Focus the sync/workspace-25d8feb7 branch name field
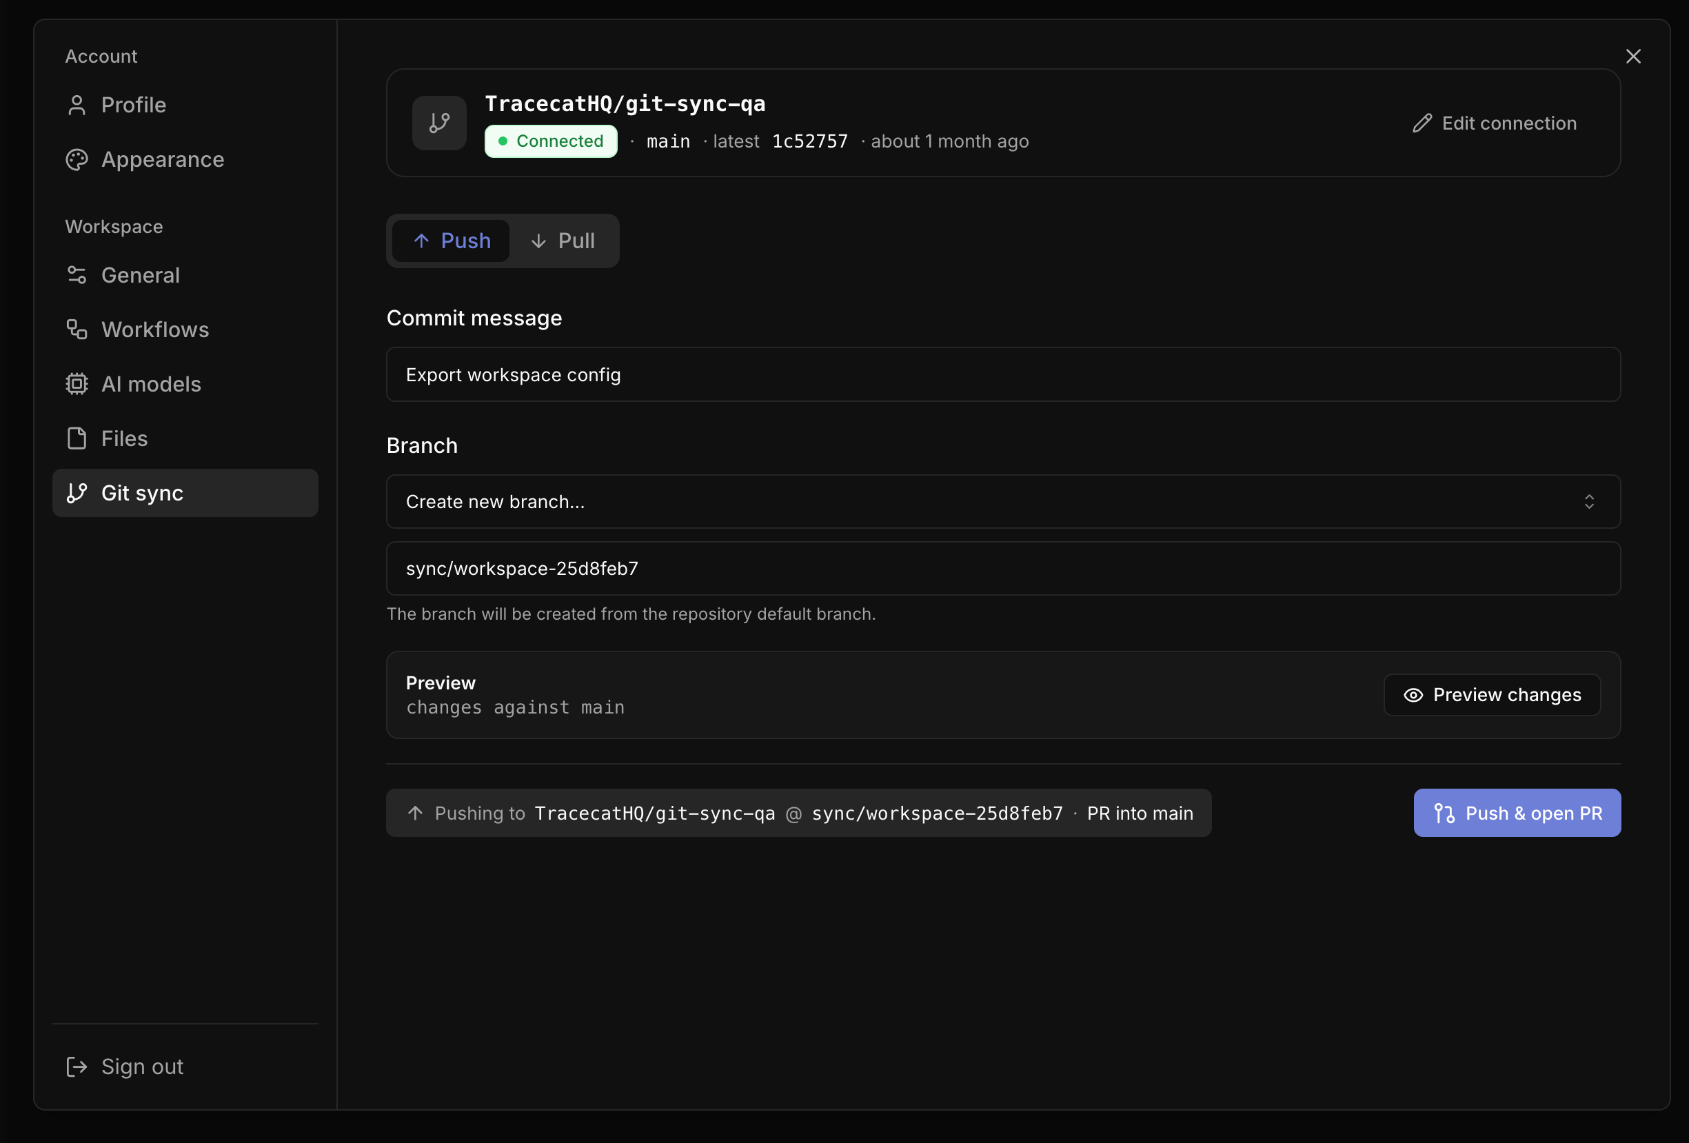Screen dimensions: 1689x1143 [x=1003, y=569]
